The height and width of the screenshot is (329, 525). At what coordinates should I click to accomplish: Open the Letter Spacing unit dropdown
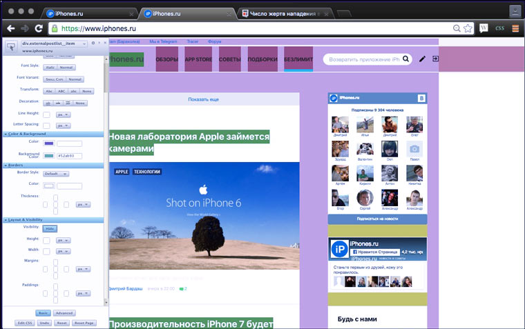pos(64,126)
